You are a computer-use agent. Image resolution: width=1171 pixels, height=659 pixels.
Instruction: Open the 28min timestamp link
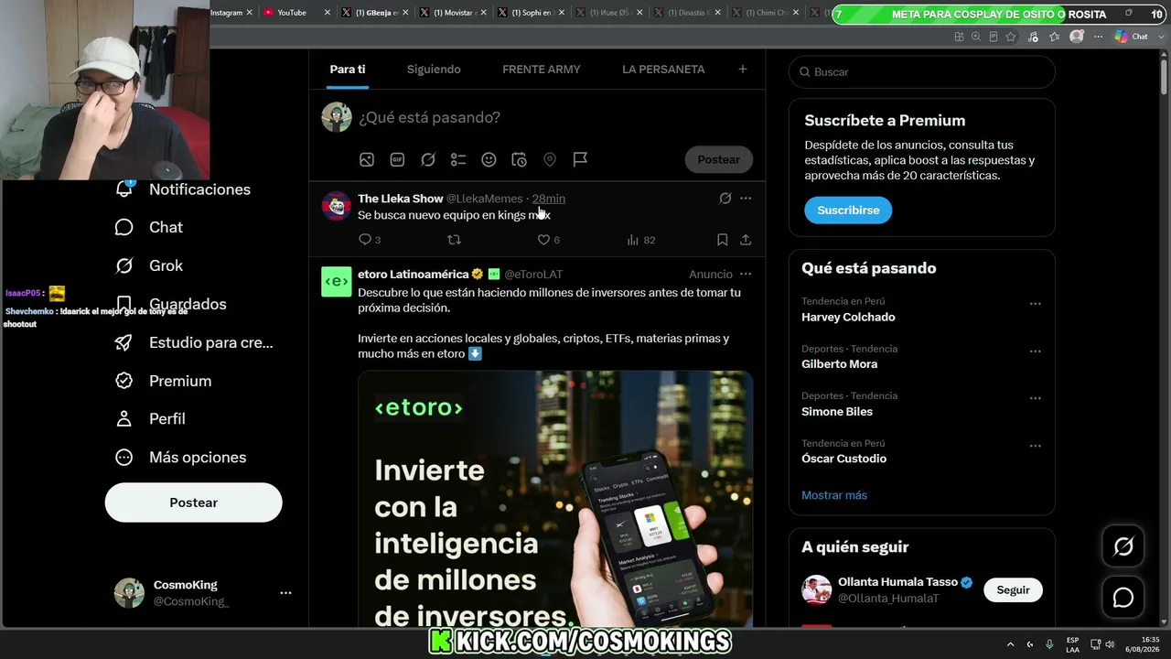(x=549, y=199)
